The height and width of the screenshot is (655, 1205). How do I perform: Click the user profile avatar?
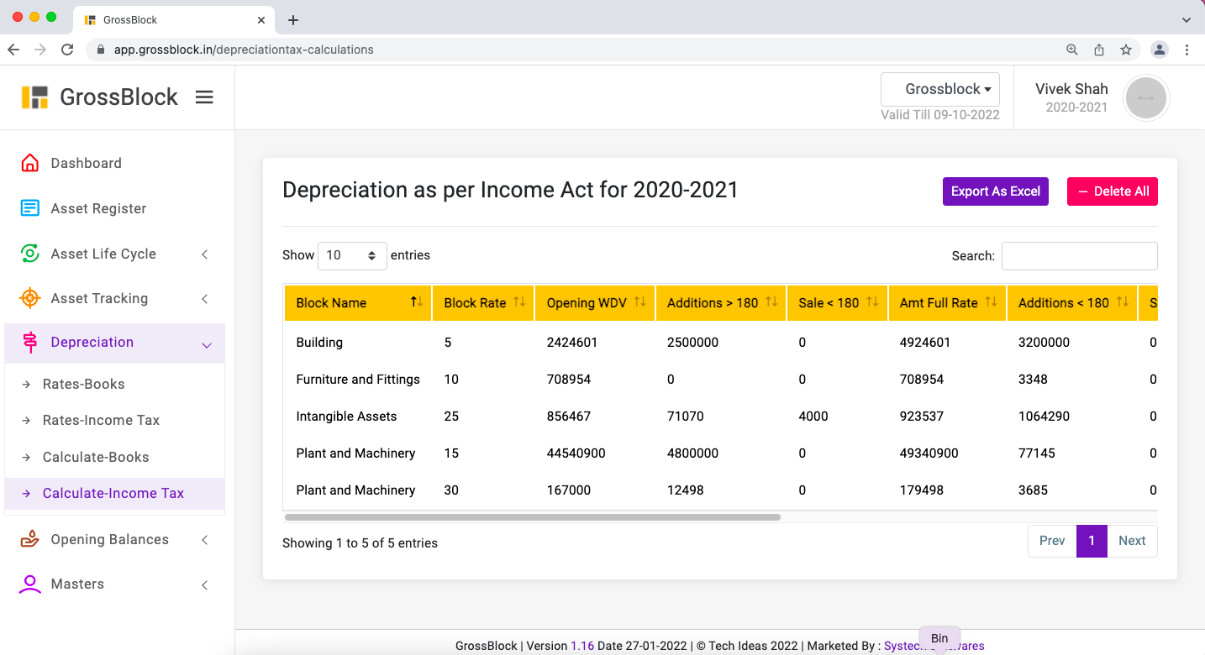tap(1145, 97)
